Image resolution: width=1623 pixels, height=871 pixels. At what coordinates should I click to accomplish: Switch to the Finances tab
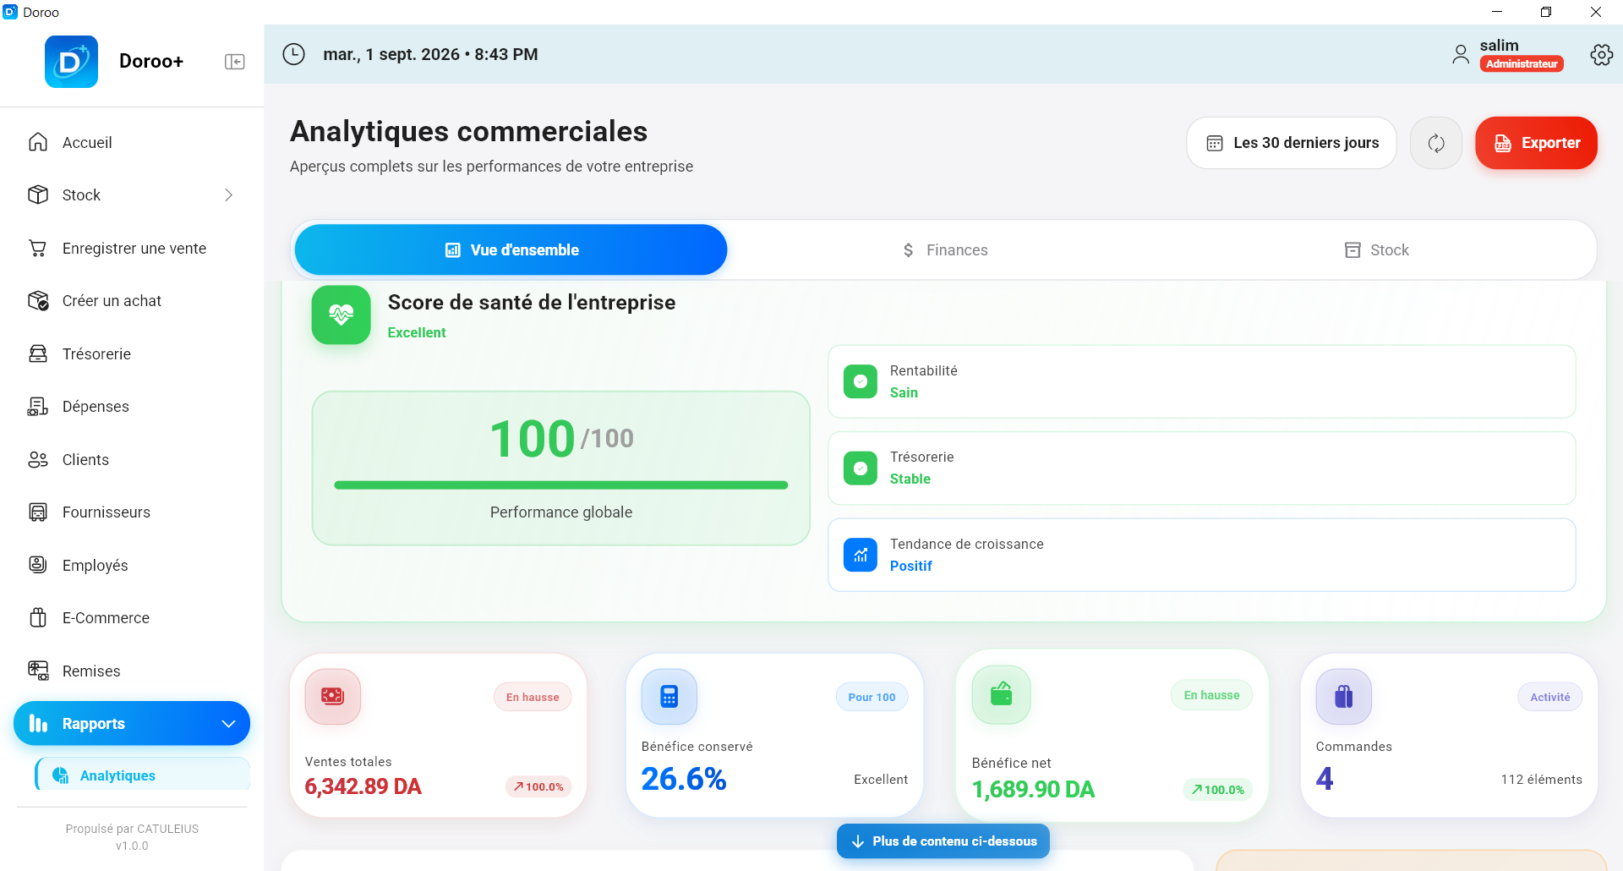pos(944,249)
